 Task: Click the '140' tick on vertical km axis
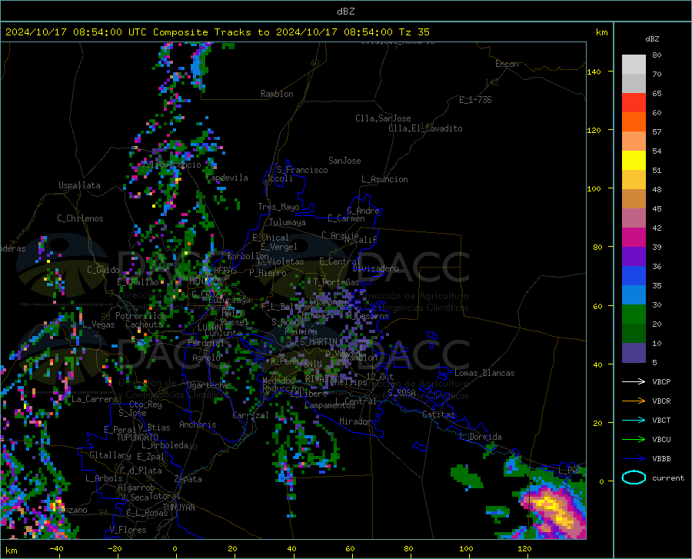pos(594,72)
